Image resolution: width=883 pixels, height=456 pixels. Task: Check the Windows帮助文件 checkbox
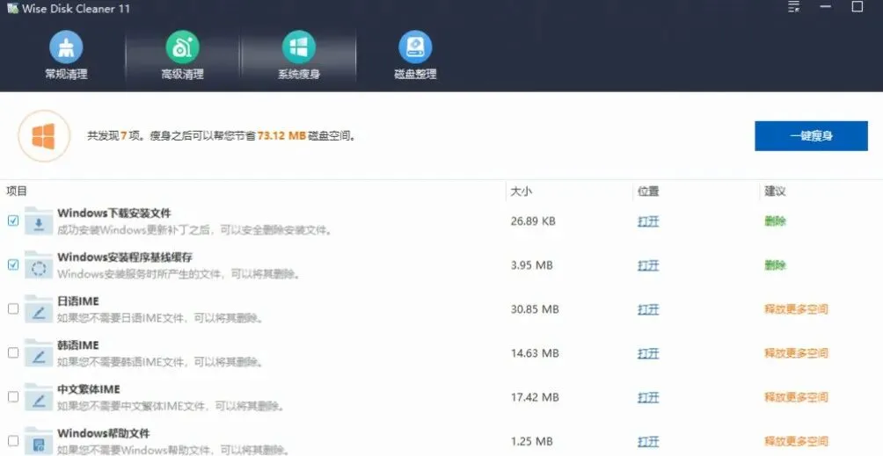(x=13, y=441)
